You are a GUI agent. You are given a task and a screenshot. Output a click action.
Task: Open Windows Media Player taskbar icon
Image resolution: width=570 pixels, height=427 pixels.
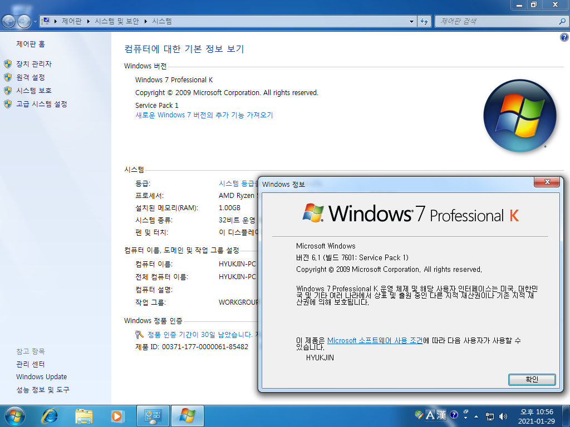click(x=117, y=416)
